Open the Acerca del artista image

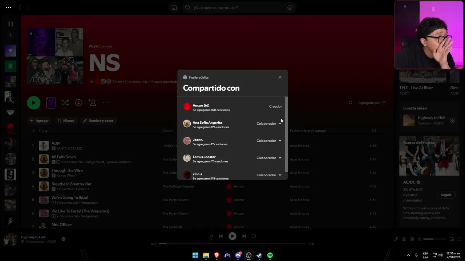click(429, 156)
